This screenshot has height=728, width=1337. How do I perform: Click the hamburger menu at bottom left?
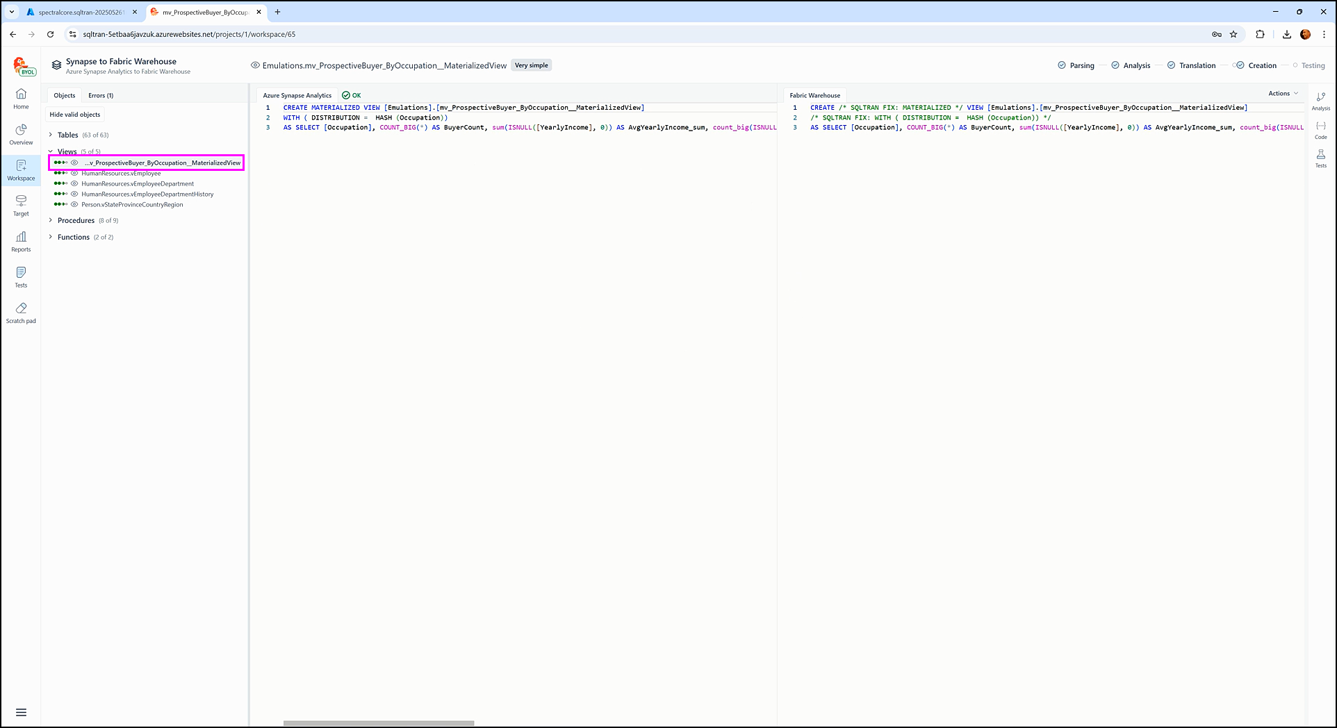pyautogui.click(x=21, y=712)
